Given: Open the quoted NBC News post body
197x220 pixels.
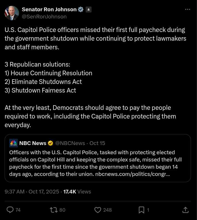Looking at the screenshot, I should click(95, 159).
